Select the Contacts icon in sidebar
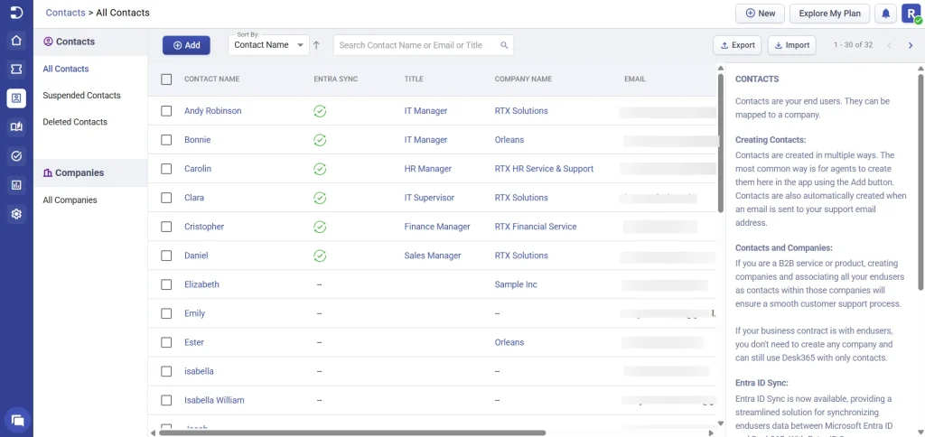This screenshot has height=437, width=925. [x=16, y=98]
